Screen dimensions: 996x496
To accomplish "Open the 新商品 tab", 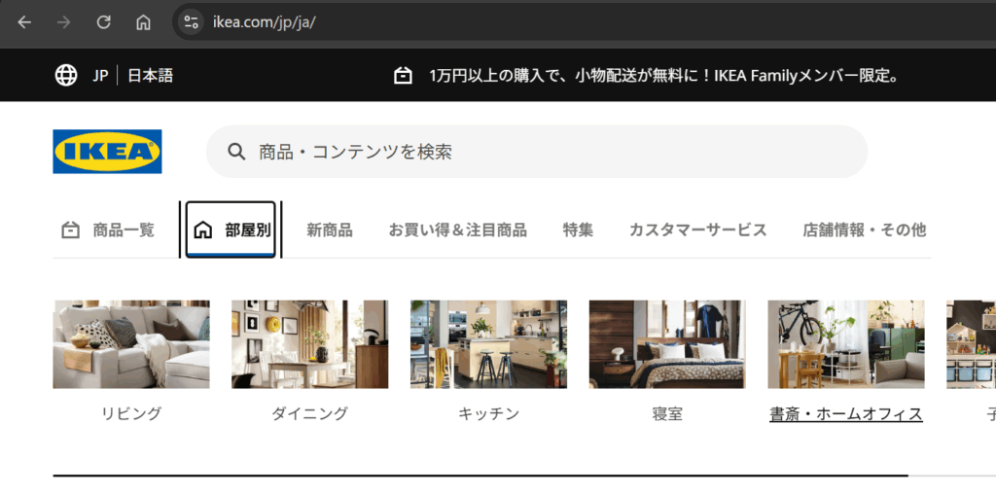I will click(330, 230).
